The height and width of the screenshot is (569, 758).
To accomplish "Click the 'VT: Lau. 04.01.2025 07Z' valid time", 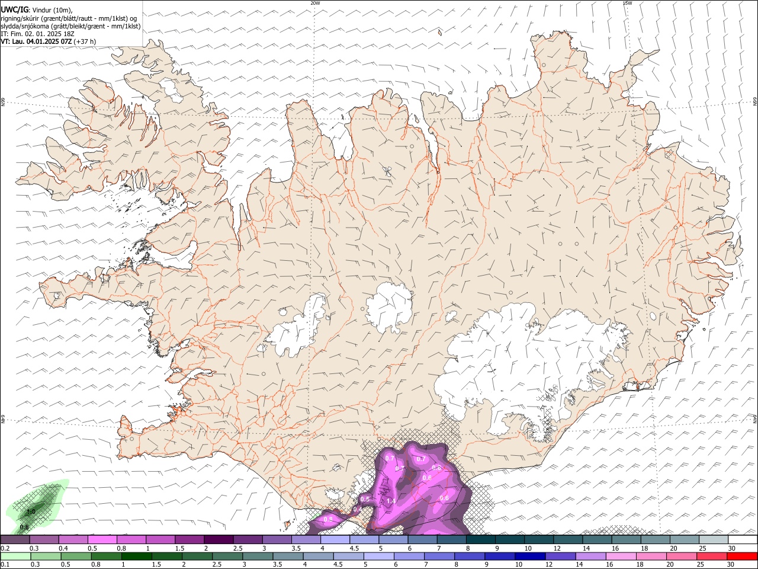I will (x=37, y=41).
